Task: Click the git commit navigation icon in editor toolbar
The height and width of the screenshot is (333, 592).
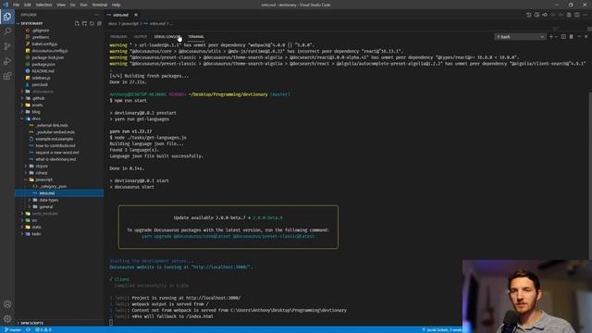Action: tap(545, 15)
